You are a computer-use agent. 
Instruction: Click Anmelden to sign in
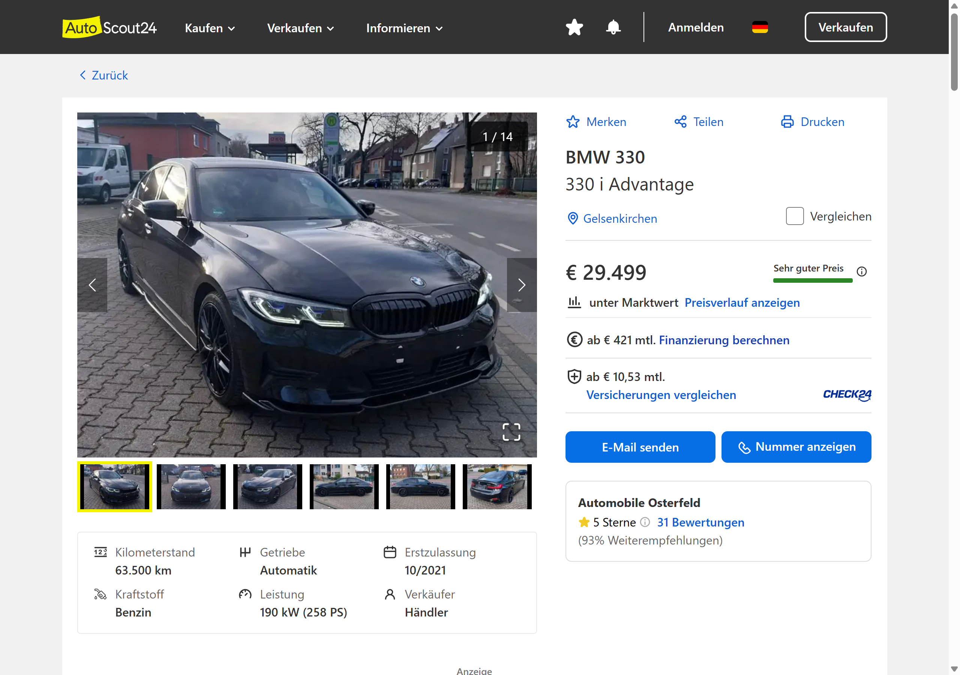pyautogui.click(x=695, y=28)
